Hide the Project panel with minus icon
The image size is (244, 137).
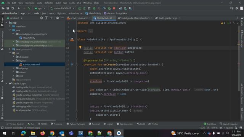pyautogui.click(x=63, y=18)
